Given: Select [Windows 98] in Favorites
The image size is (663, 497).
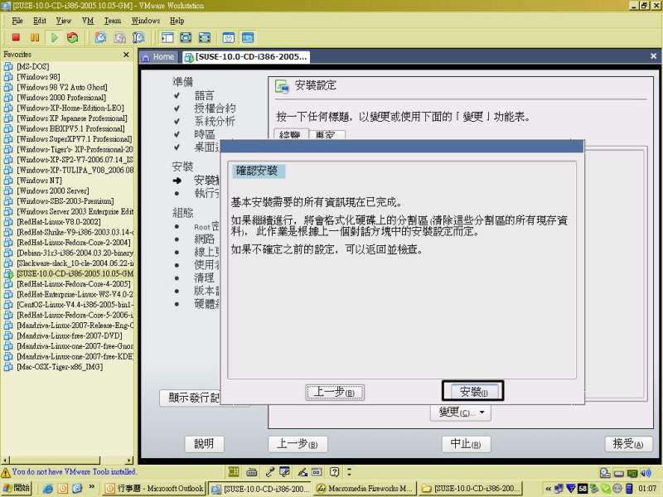Looking at the screenshot, I should [38, 77].
